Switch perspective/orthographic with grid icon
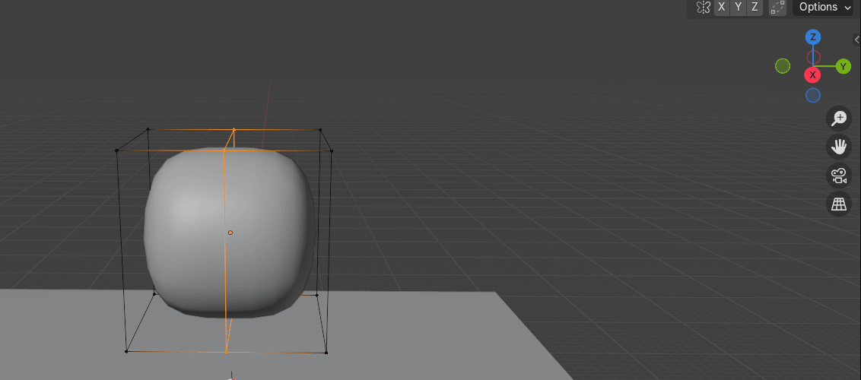This screenshot has width=861, height=380. click(839, 204)
